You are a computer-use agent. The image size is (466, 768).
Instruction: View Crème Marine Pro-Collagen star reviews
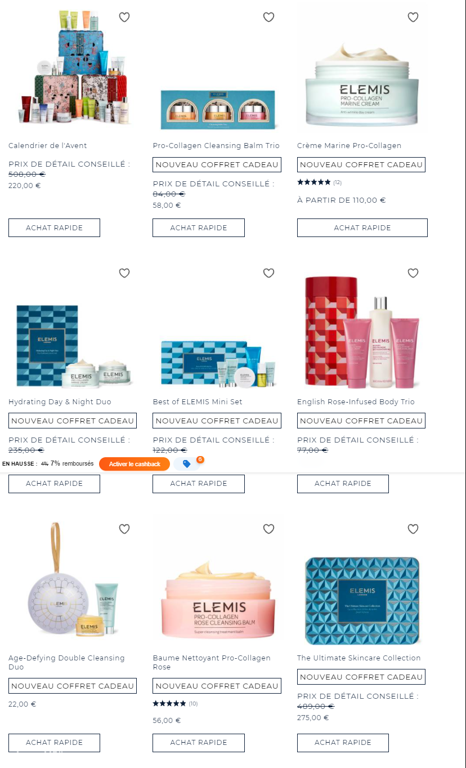pyautogui.click(x=319, y=182)
